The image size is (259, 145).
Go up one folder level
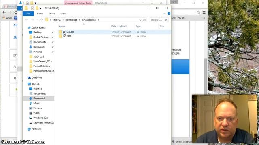click(x=42, y=20)
